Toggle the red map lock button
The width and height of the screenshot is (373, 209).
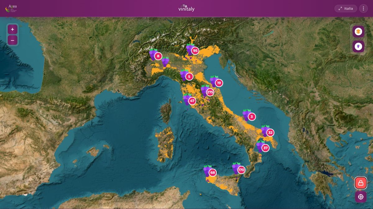361,183
